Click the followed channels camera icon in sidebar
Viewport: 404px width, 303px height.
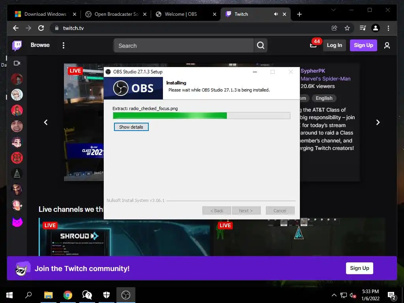[x=17, y=63]
